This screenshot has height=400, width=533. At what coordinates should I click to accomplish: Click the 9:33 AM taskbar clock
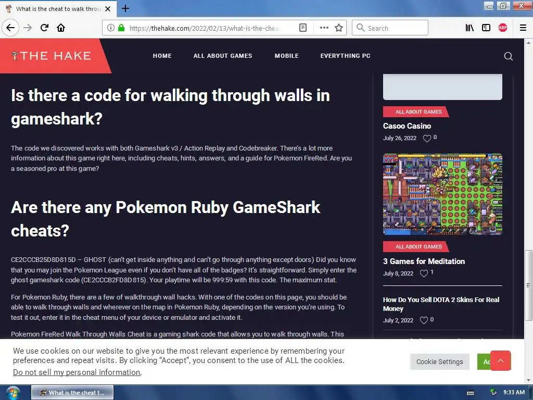click(x=514, y=392)
